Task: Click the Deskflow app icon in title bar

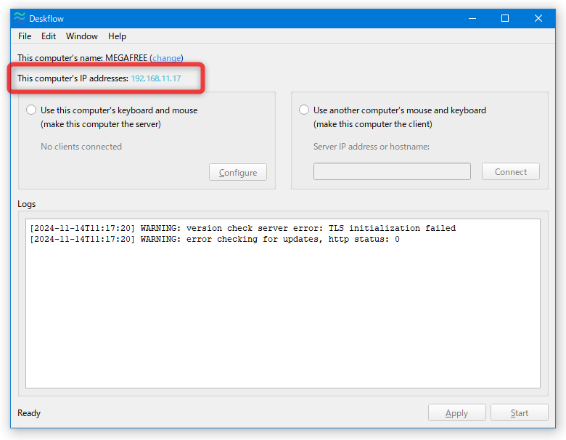Action: (20, 18)
